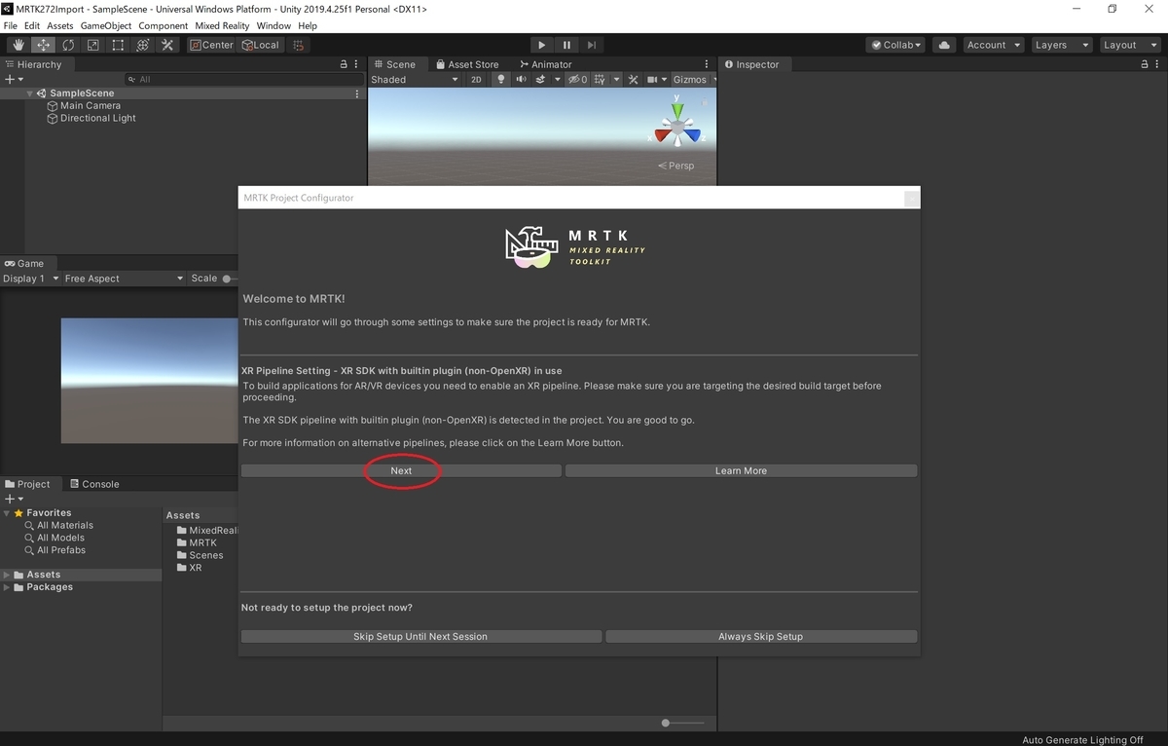Toggle Center pivot mode
The height and width of the screenshot is (746, 1168).
tap(211, 45)
